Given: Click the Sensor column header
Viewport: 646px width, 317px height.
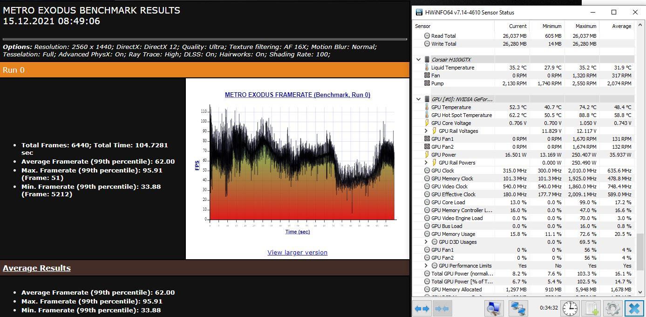Looking at the screenshot, I should point(454,26).
